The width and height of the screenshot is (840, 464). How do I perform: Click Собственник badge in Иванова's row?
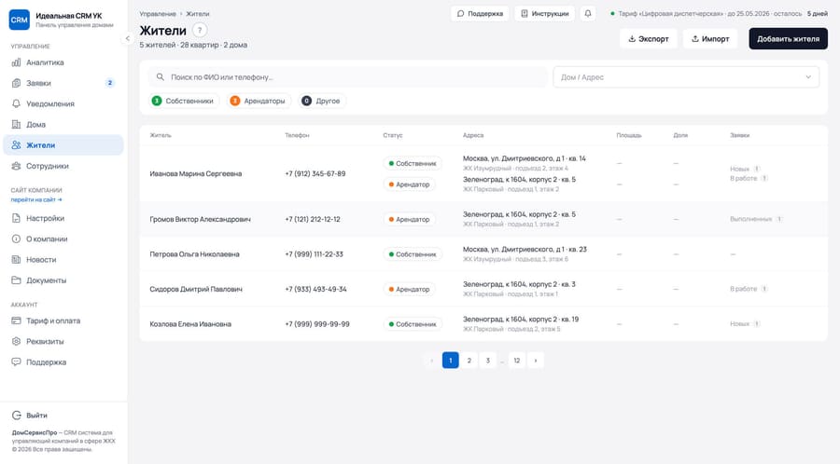pyautogui.click(x=413, y=164)
